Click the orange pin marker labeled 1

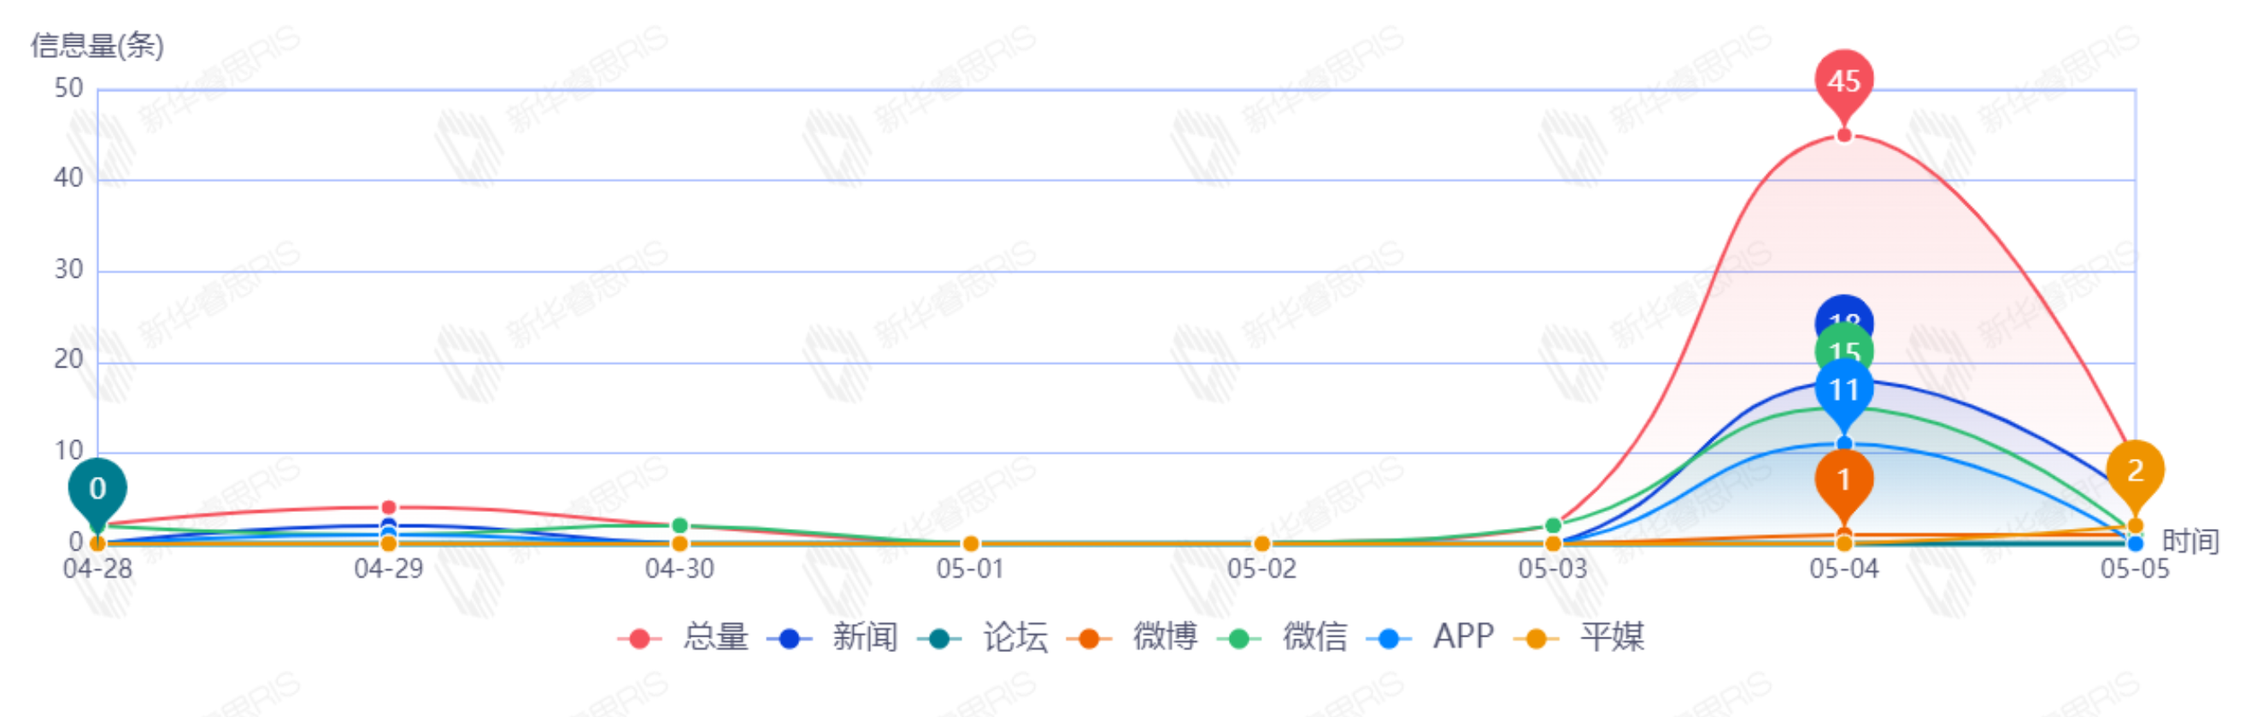click(x=1844, y=479)
